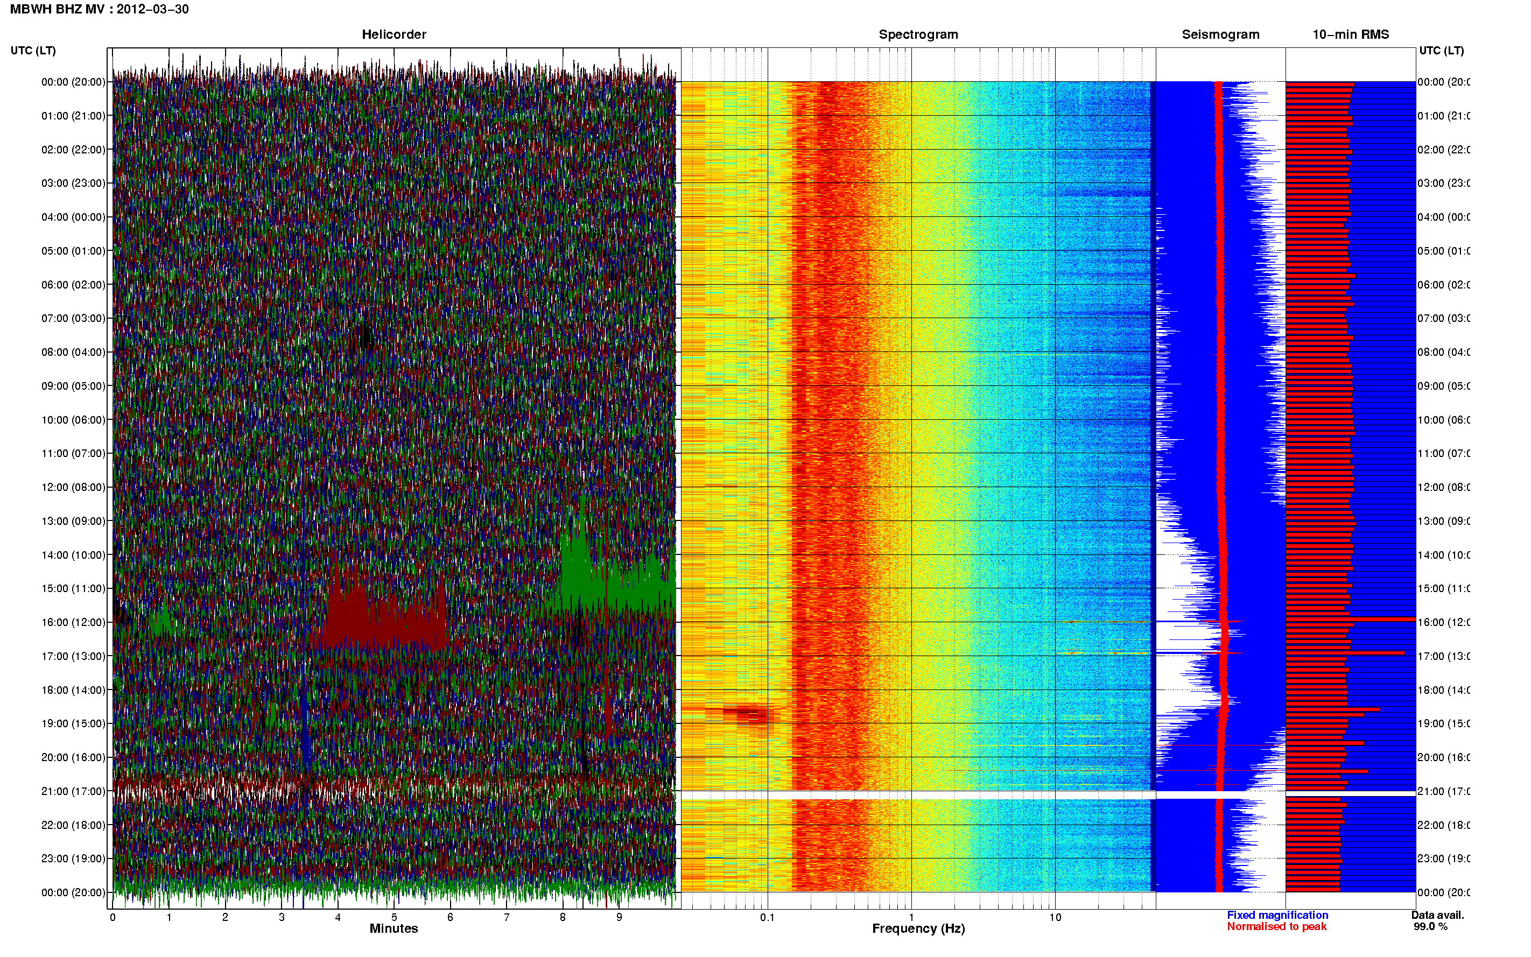Click the '1' frequency tick label under the spectrogram
This screenshot has height=957, width=1531.
pyautogui.click(x=911, y=917)
